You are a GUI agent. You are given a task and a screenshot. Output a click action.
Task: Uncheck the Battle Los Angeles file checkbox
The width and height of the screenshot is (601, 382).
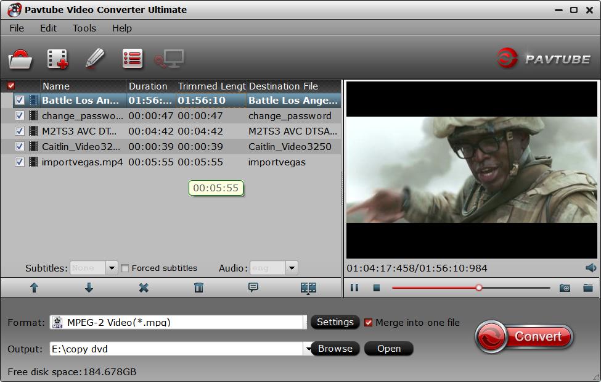[20, 101]
